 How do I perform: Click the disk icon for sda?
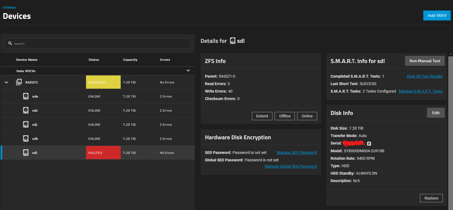[26, 96]
